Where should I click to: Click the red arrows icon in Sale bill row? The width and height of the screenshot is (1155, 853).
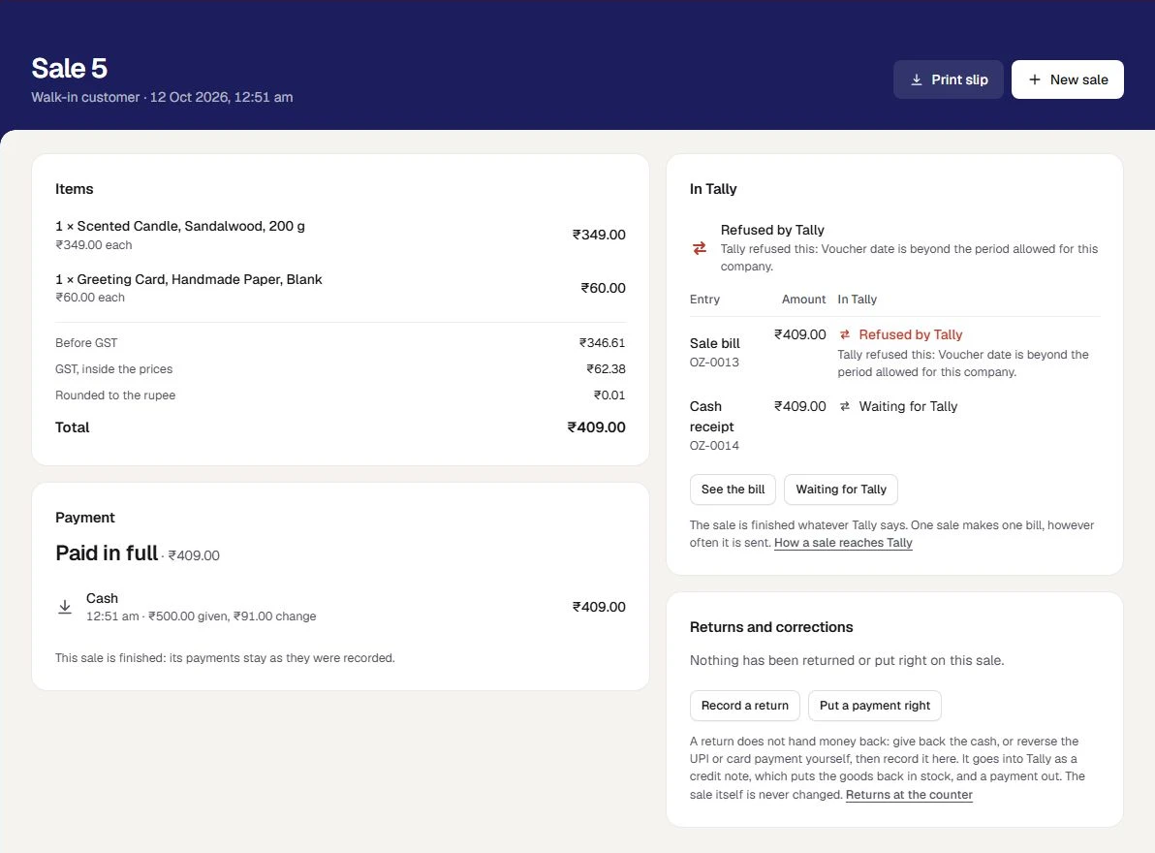tap(845, 334)
